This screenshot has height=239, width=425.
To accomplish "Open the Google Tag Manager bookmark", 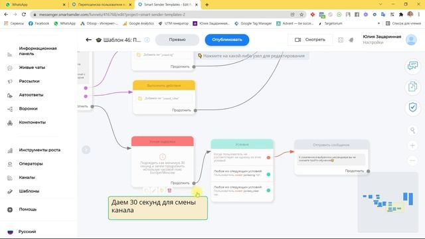I will (253, 24).
